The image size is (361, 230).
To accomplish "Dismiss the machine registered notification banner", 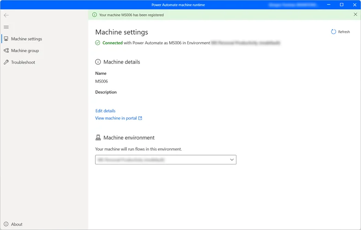I will 355,14.
